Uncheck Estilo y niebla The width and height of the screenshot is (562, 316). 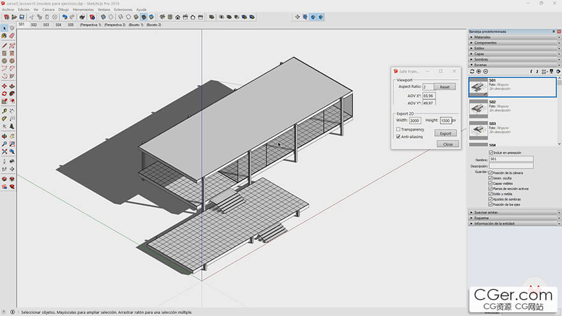(490, 194)
